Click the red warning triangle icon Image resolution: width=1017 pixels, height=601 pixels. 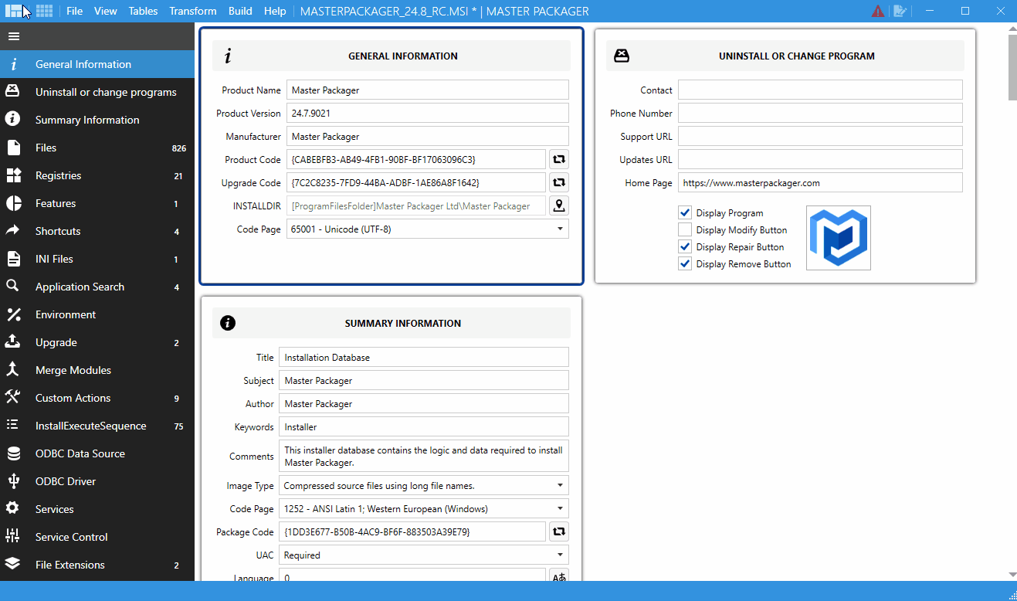tap(878, 11)
